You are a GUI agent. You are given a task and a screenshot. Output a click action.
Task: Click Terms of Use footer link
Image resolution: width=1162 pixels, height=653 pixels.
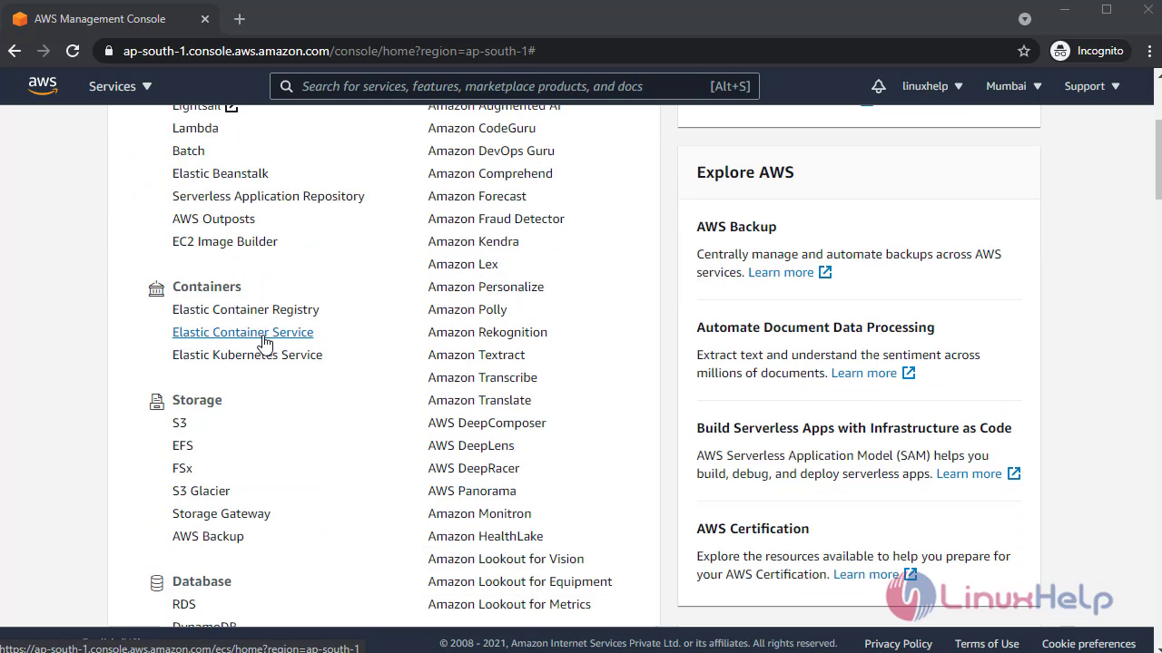point(987,643)
